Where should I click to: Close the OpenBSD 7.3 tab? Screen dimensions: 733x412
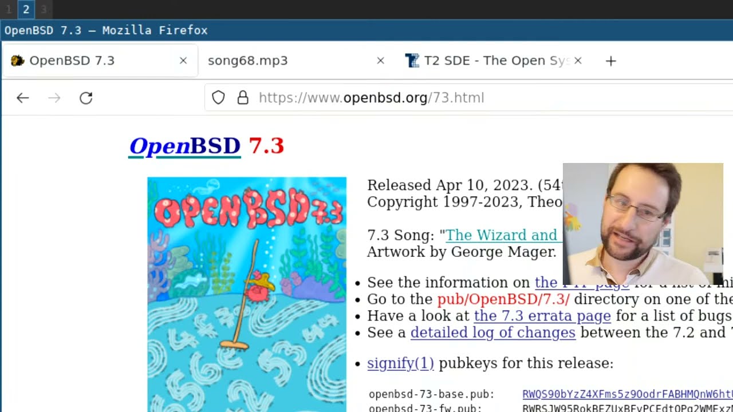[183, 61]
